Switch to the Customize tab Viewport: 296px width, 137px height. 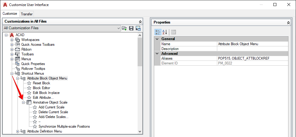click(x=10, y=14)
